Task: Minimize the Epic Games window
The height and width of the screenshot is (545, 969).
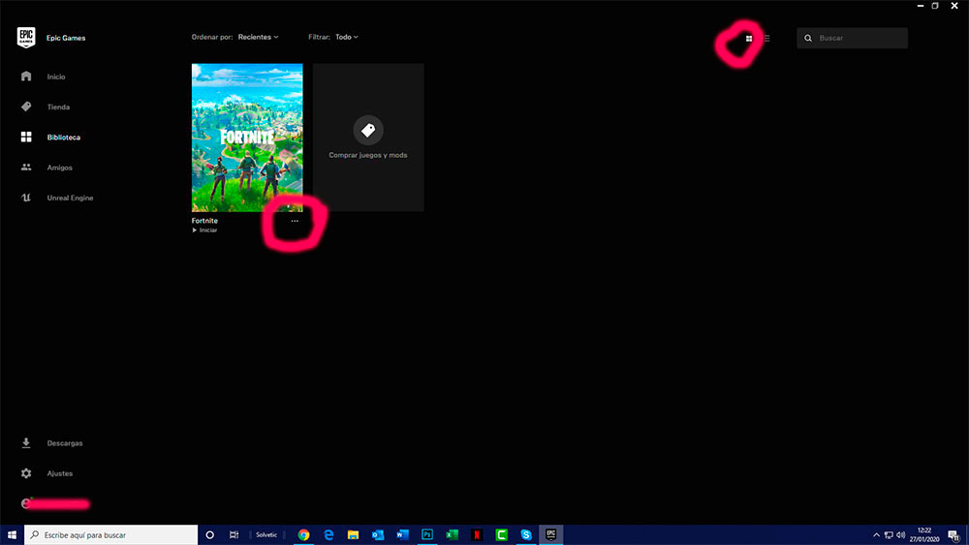Action: click(921, 6)
